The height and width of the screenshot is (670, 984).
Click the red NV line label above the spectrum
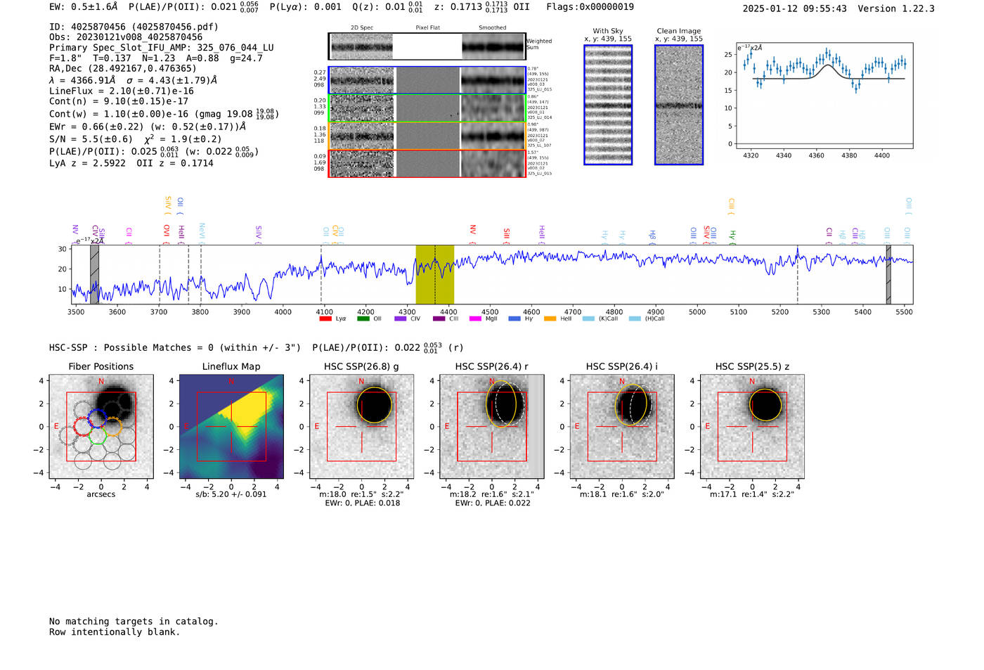click(x=473, y=233)
